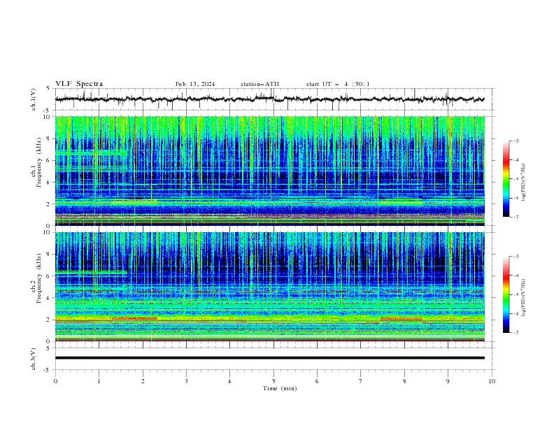Click the ch.2 frequency spectrogram panel
554x428 pixels.
tap(270, 287)
